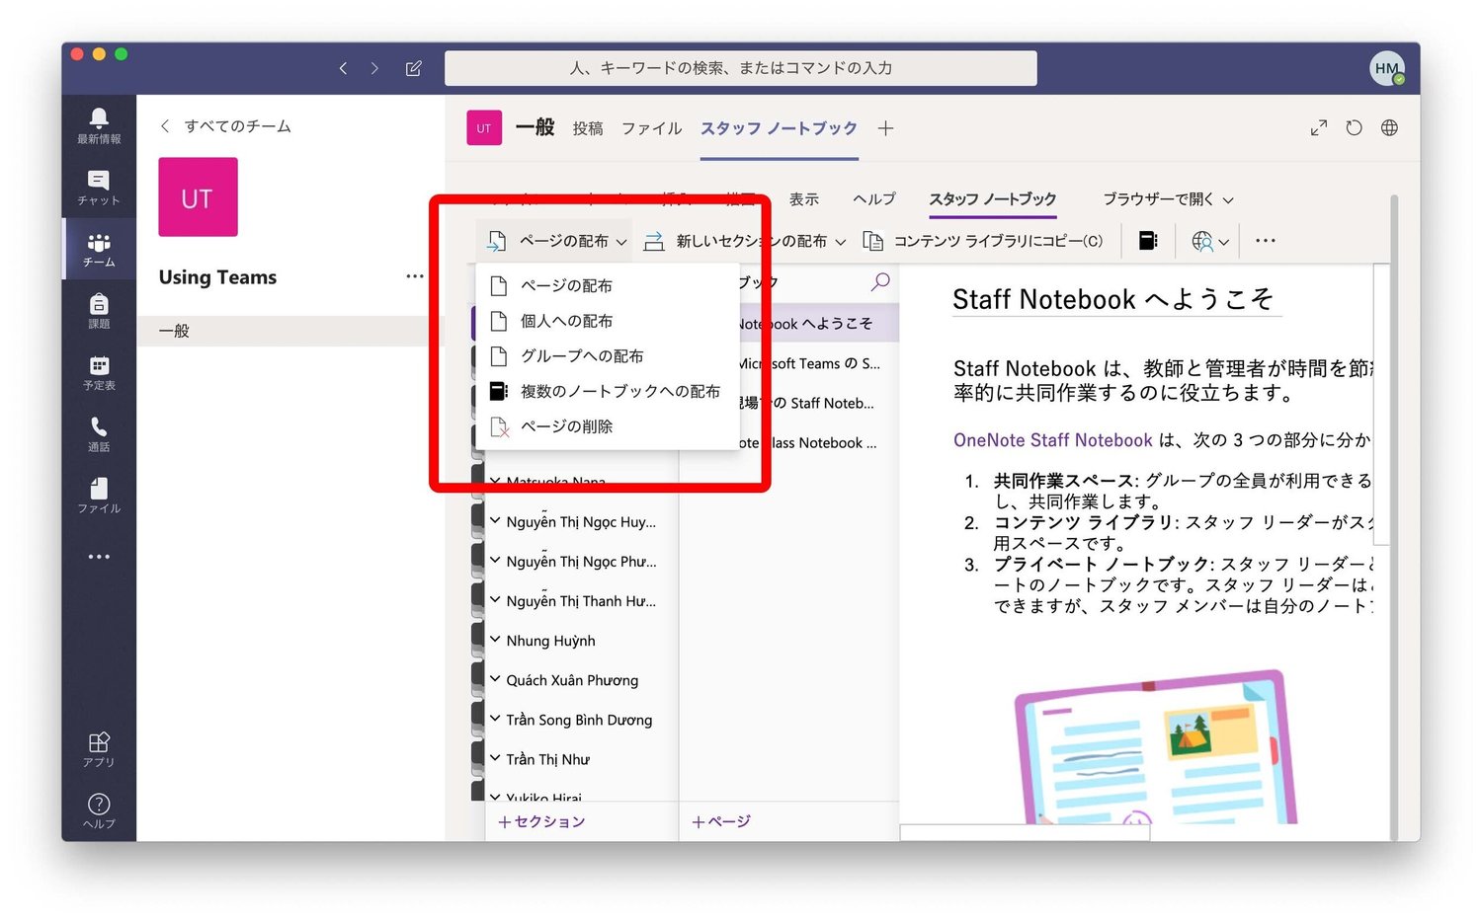Open the Calendar (予定表) sidebar icon
1482x923 pixels.
pos(98,370)
